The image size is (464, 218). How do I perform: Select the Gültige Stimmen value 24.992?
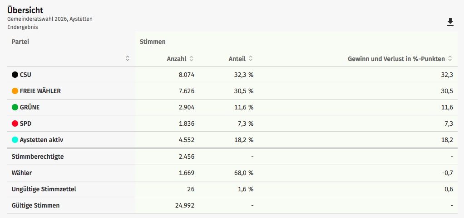184,205
